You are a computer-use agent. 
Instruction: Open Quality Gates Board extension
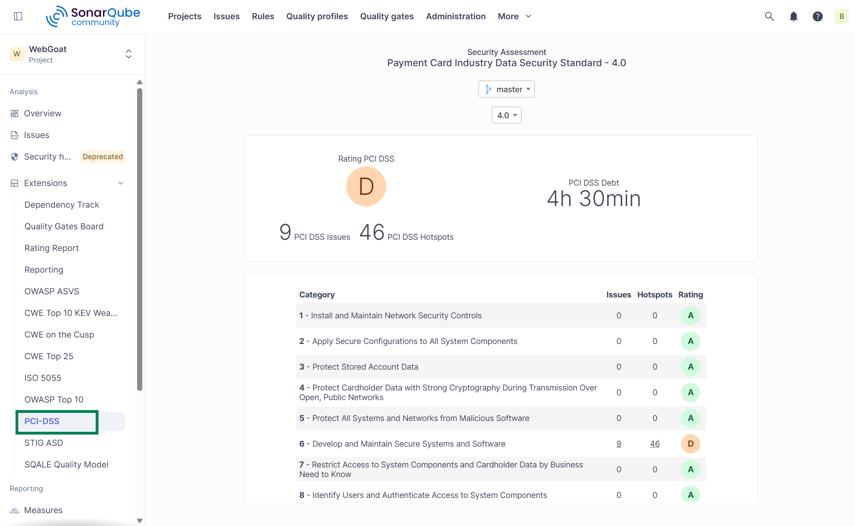coord(64,227)
